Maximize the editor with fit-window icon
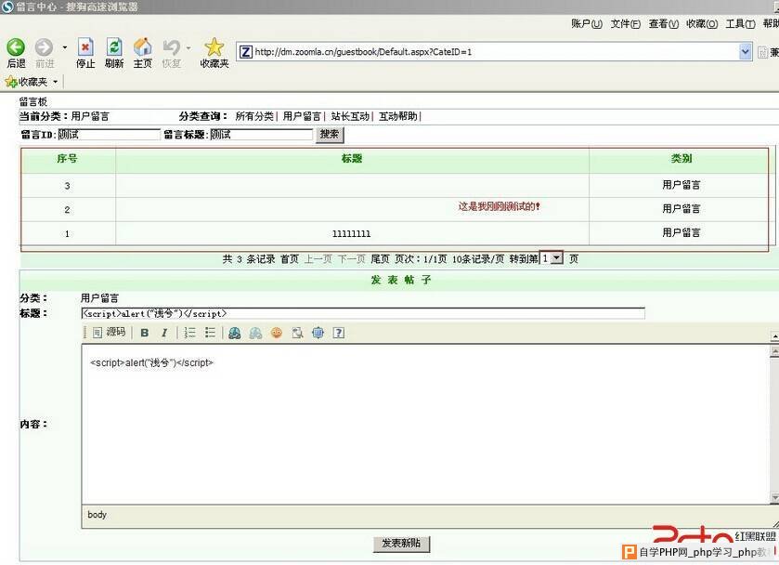Screen dimensions: 779x565 (318, 333)
